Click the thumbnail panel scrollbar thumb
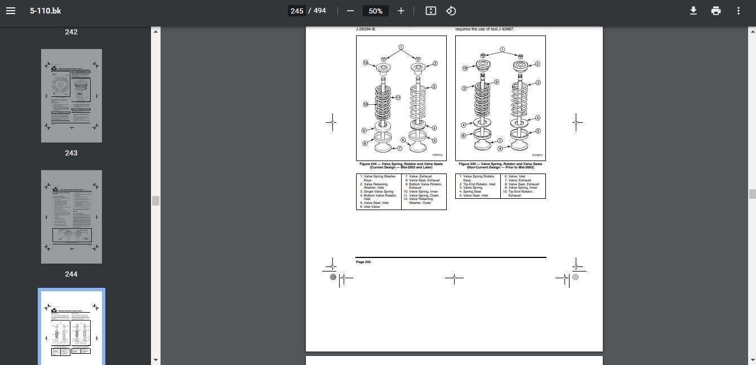 click(156, 201)
